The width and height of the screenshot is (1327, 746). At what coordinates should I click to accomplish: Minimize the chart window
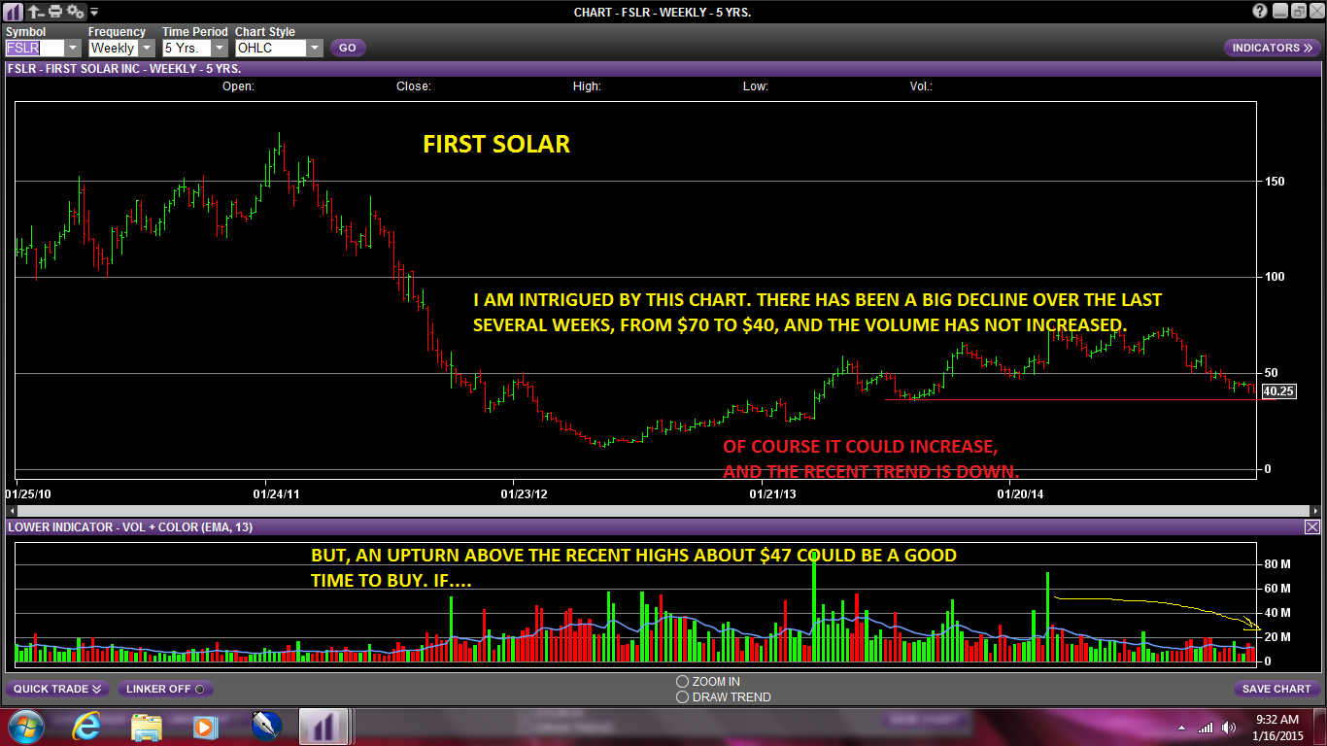click(x=1280, y=12)
